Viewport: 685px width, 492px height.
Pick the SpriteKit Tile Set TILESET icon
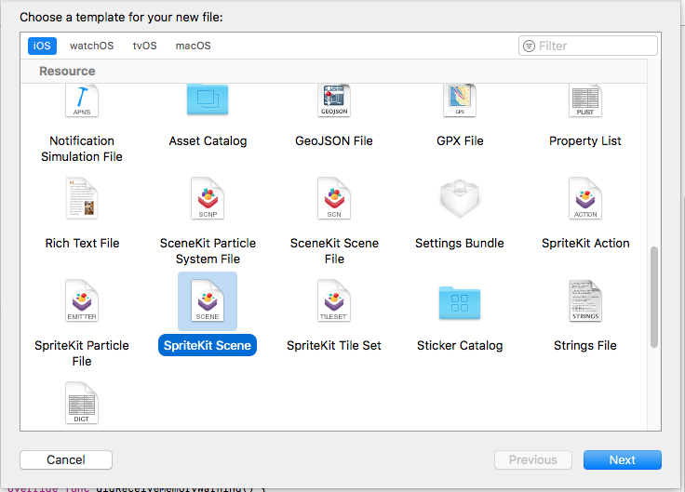coord(334,300)
